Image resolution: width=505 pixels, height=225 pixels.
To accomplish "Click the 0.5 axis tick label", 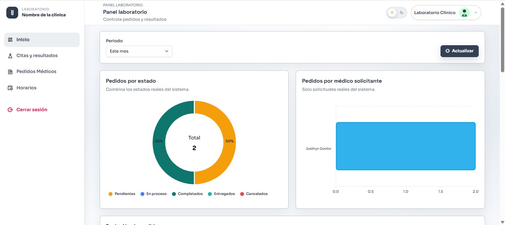I will coord(371,192).
